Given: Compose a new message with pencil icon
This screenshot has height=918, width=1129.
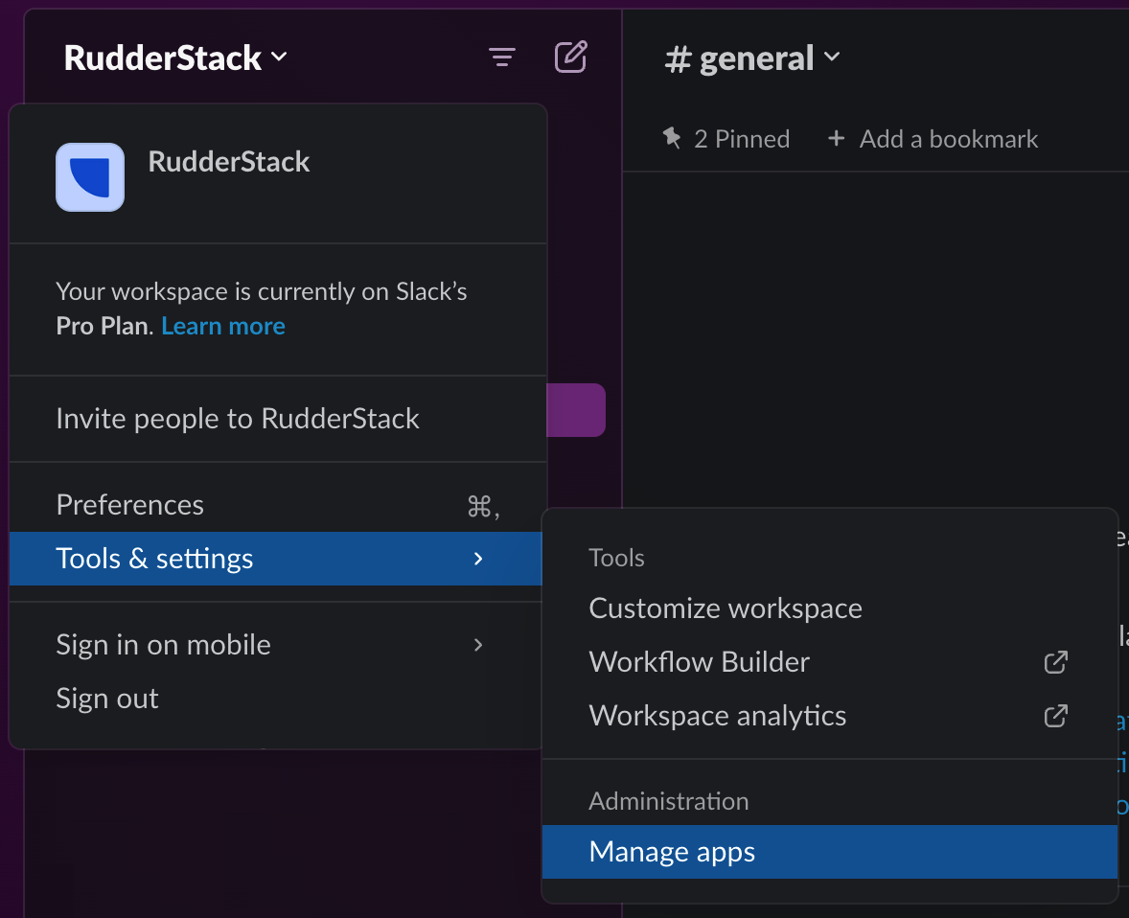Looking at the screenshot, I should point(571,57).
